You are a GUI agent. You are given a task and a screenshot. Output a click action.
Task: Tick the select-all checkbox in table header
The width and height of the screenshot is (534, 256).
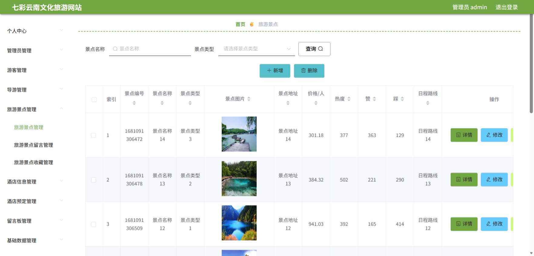(94, 99)
